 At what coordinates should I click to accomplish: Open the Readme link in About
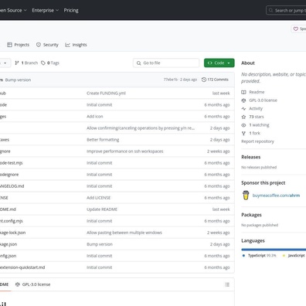pos(257,92)
